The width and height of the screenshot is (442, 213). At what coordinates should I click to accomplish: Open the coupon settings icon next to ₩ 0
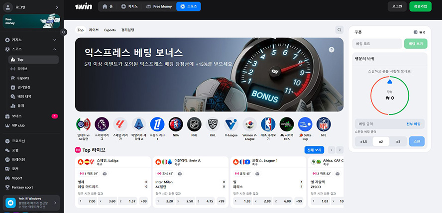[x=416, y=32]
